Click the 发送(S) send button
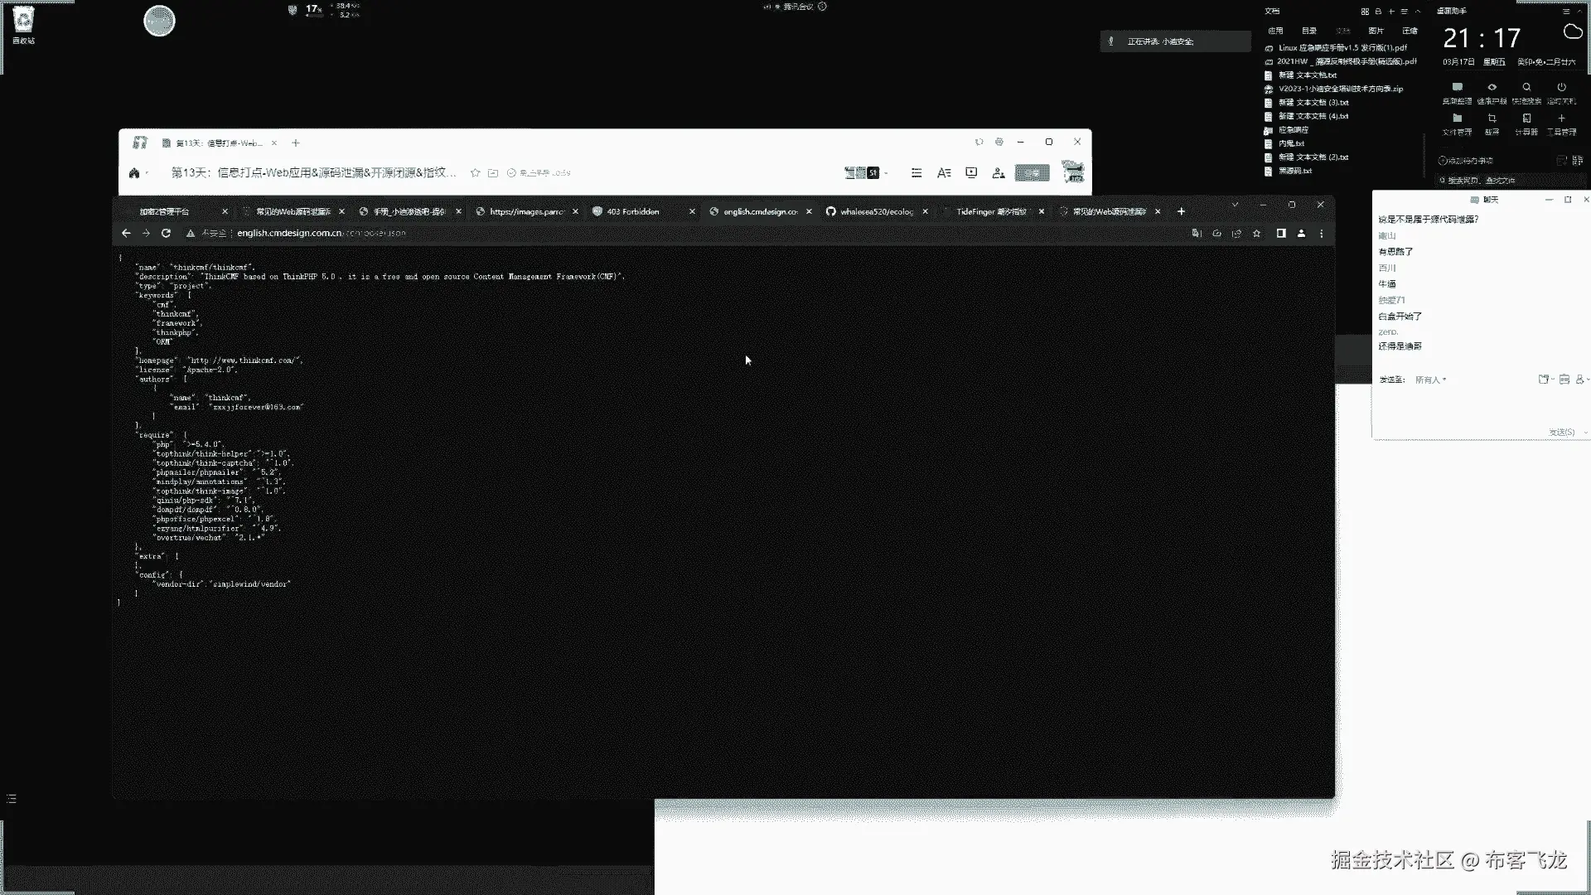Screen dimensions: 1591x895 [1561, 433]
